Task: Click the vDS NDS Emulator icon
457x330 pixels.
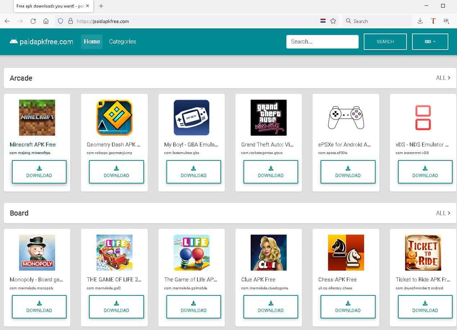Action: point(423,118)
